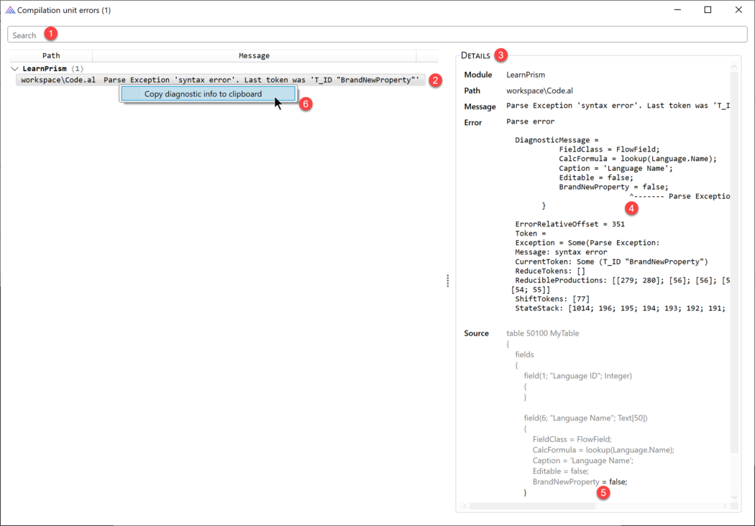This screenshot has height=526, width=755.
Task: Maximize the Compilation unit errors window
Action: (x=708, y=10)
